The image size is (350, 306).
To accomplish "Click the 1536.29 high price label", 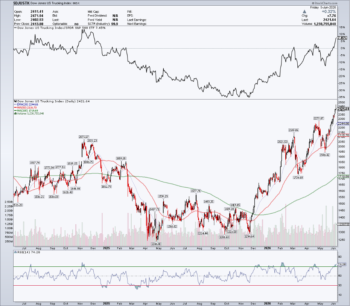I will pos(163,196).
